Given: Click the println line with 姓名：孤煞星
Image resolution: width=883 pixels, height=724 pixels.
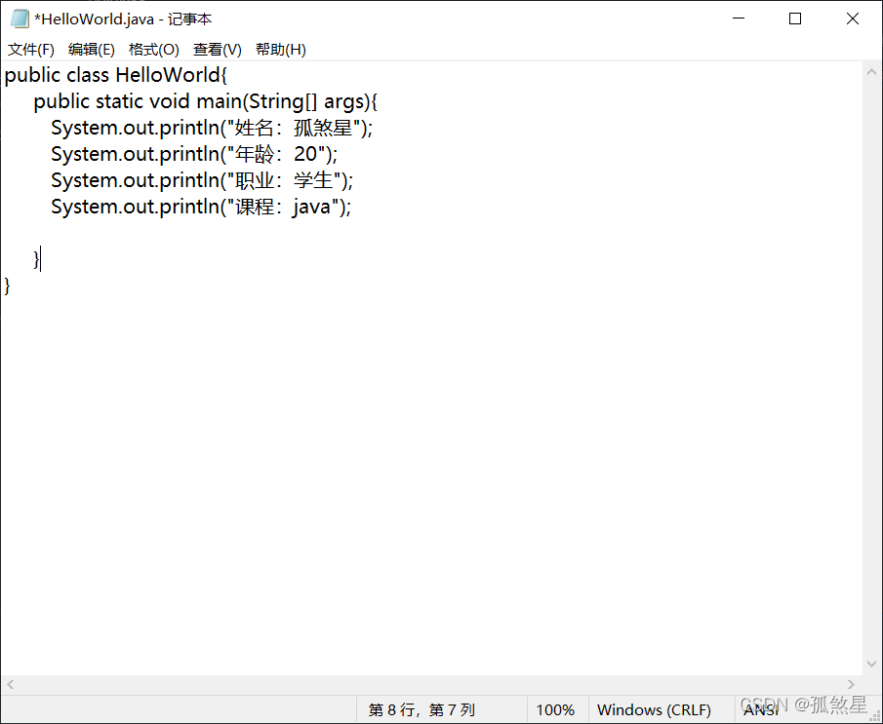Looking at the screenshot, I should pyautogui.click(x=212, y=128).
